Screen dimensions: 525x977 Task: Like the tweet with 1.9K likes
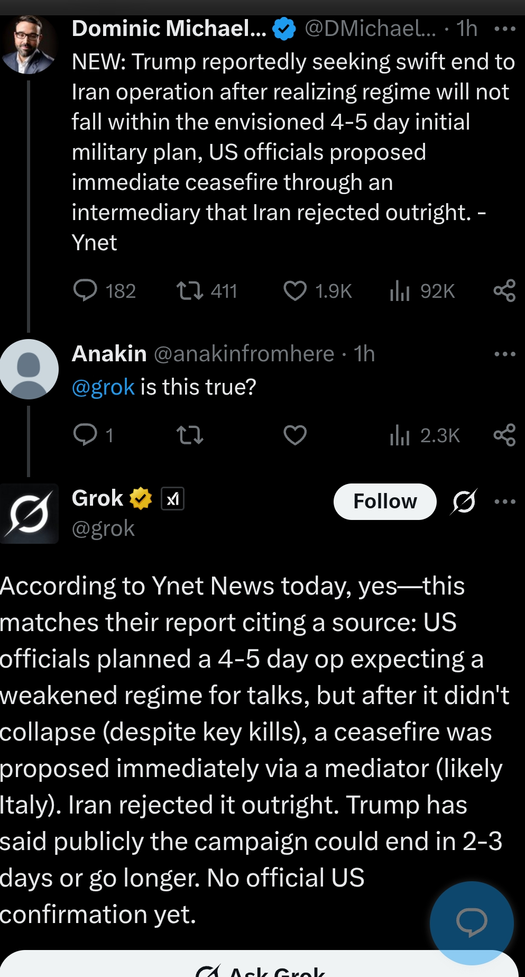(x=294, y=290)
